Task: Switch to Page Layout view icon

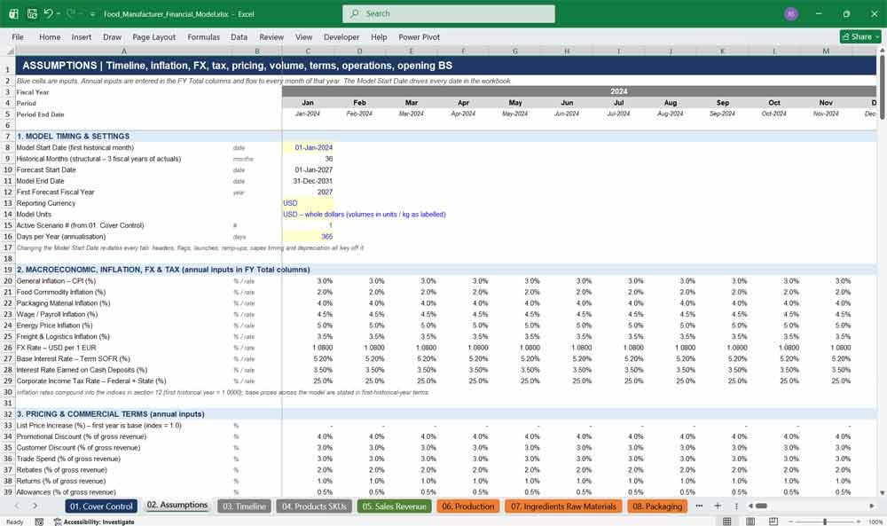Action: click(x=750, y=521)
